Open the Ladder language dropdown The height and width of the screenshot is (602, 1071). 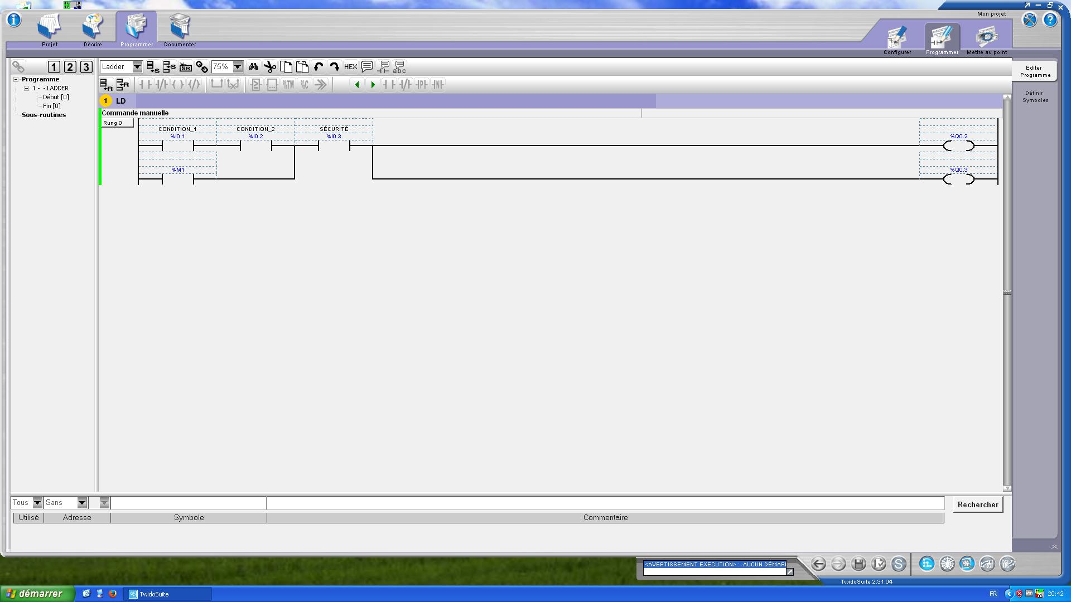tap(137, 67)
